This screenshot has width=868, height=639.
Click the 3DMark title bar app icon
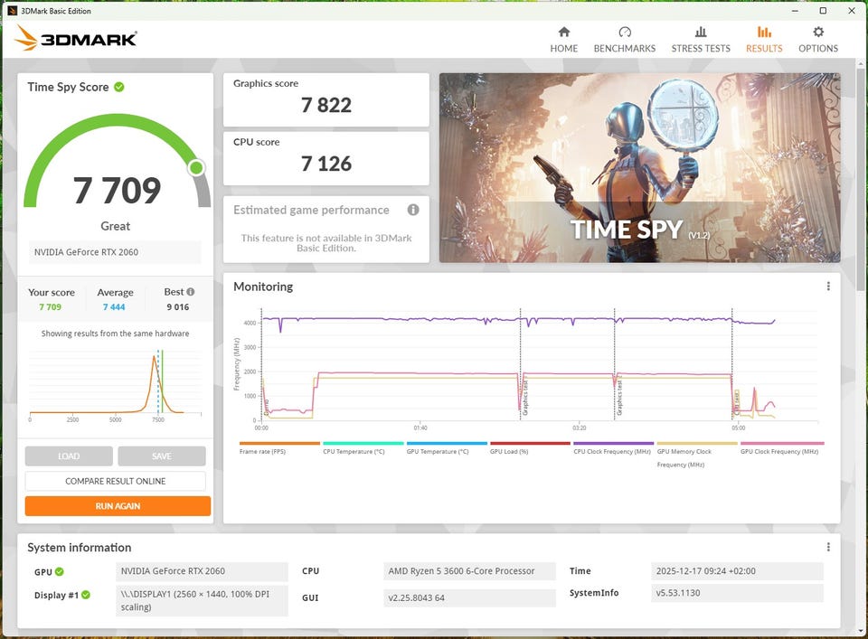(12, 11)
